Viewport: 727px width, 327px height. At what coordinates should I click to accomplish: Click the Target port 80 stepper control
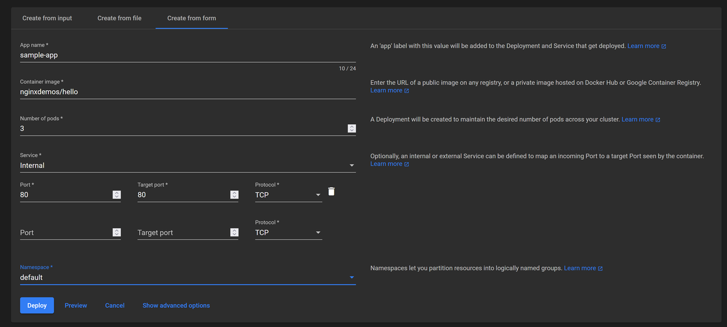tap(234, 195)
